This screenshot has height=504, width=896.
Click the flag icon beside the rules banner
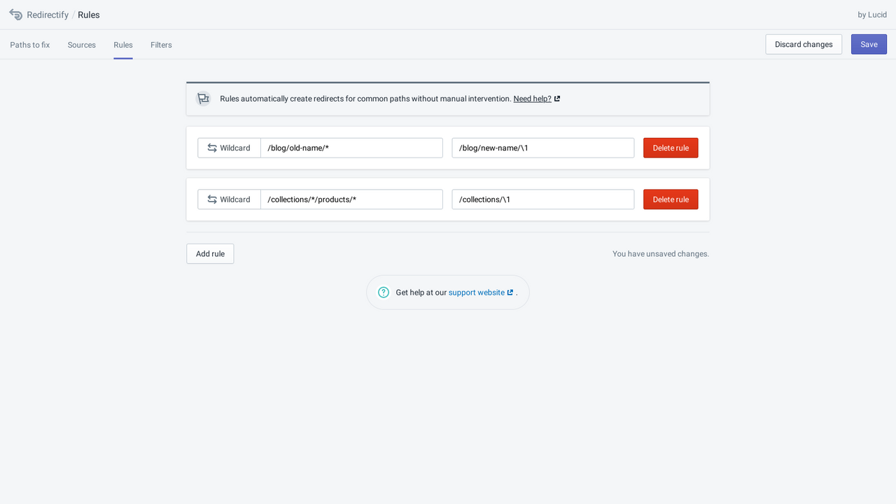coord(203,98)
